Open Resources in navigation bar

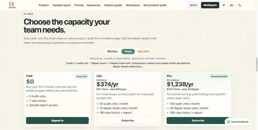pyautogui.click(x=94, y=5)
